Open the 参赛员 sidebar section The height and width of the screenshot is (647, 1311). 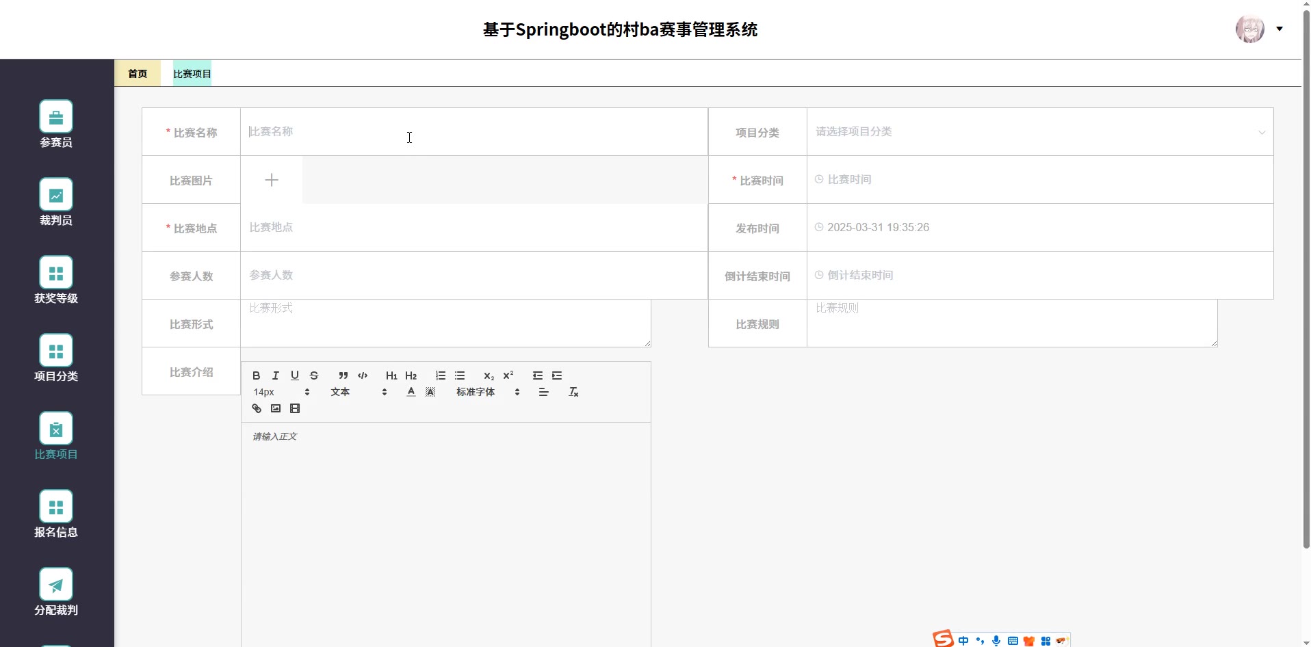(56, 124)
